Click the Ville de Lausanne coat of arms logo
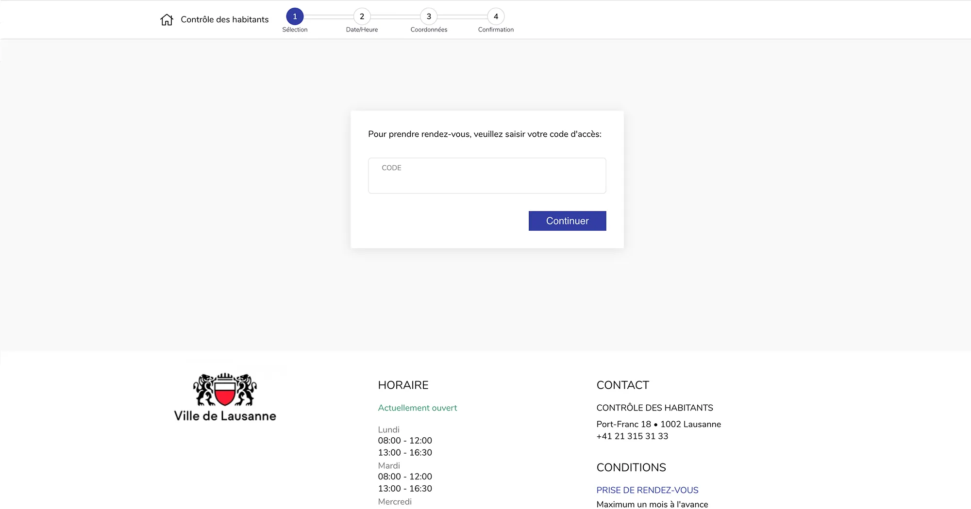 pos(225,390)
